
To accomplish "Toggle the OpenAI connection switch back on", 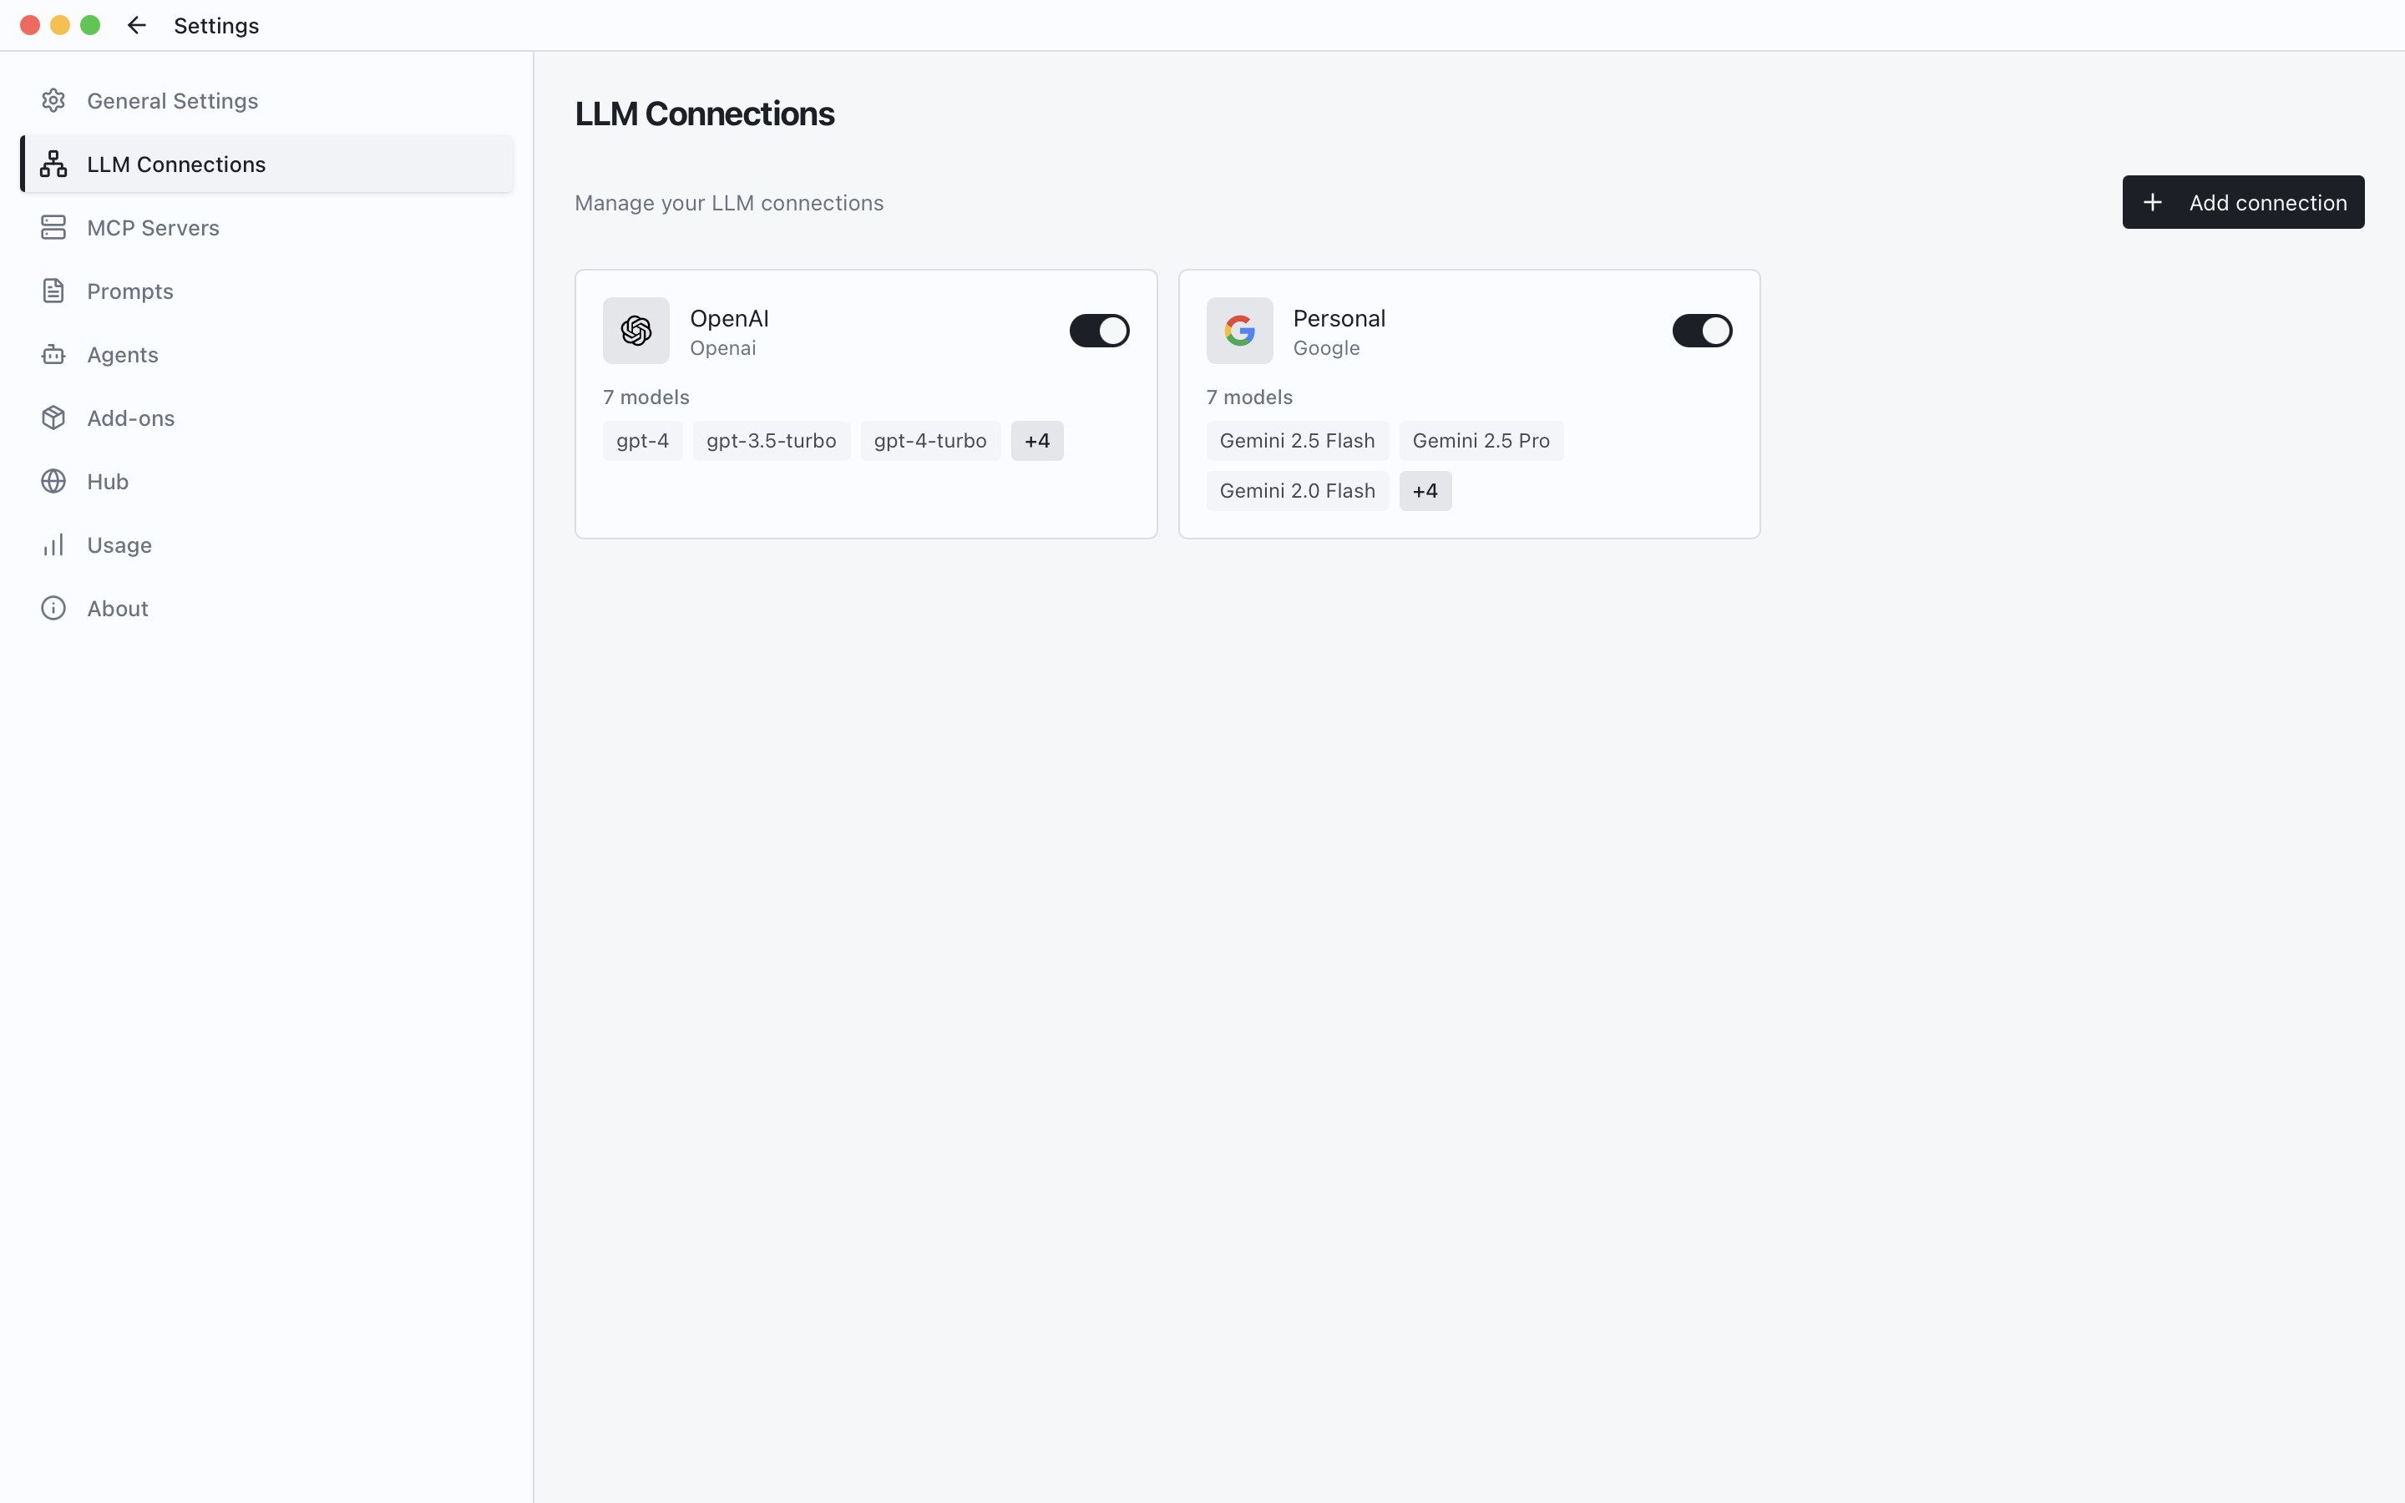I will point(1098,330).
